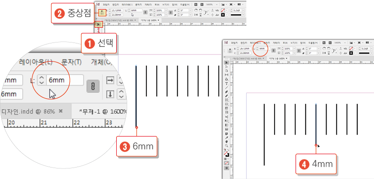
Task: Select the Direct Selection tool in right window
Action: [x=227, y=66]
